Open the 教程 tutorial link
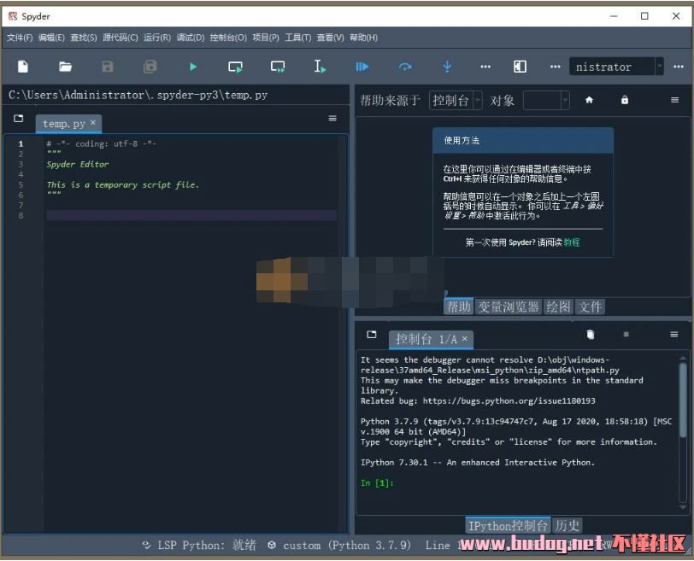Image resolution: width=694 pixels, height=561 pixels. [572, 243]
